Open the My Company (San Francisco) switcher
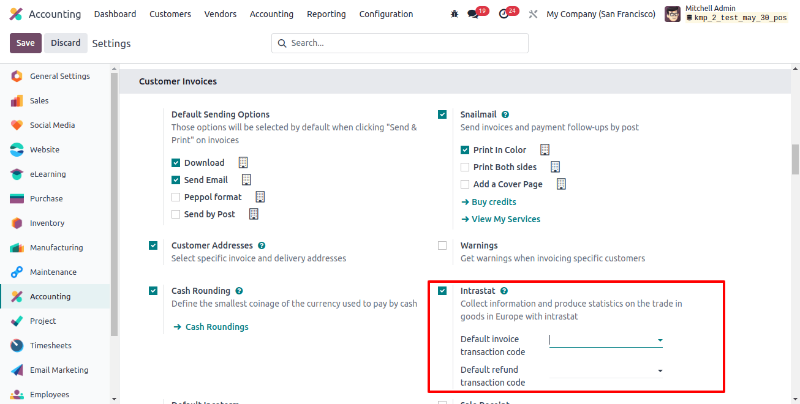The height and width of the screenshot is (404, 800). pos(601,14)
